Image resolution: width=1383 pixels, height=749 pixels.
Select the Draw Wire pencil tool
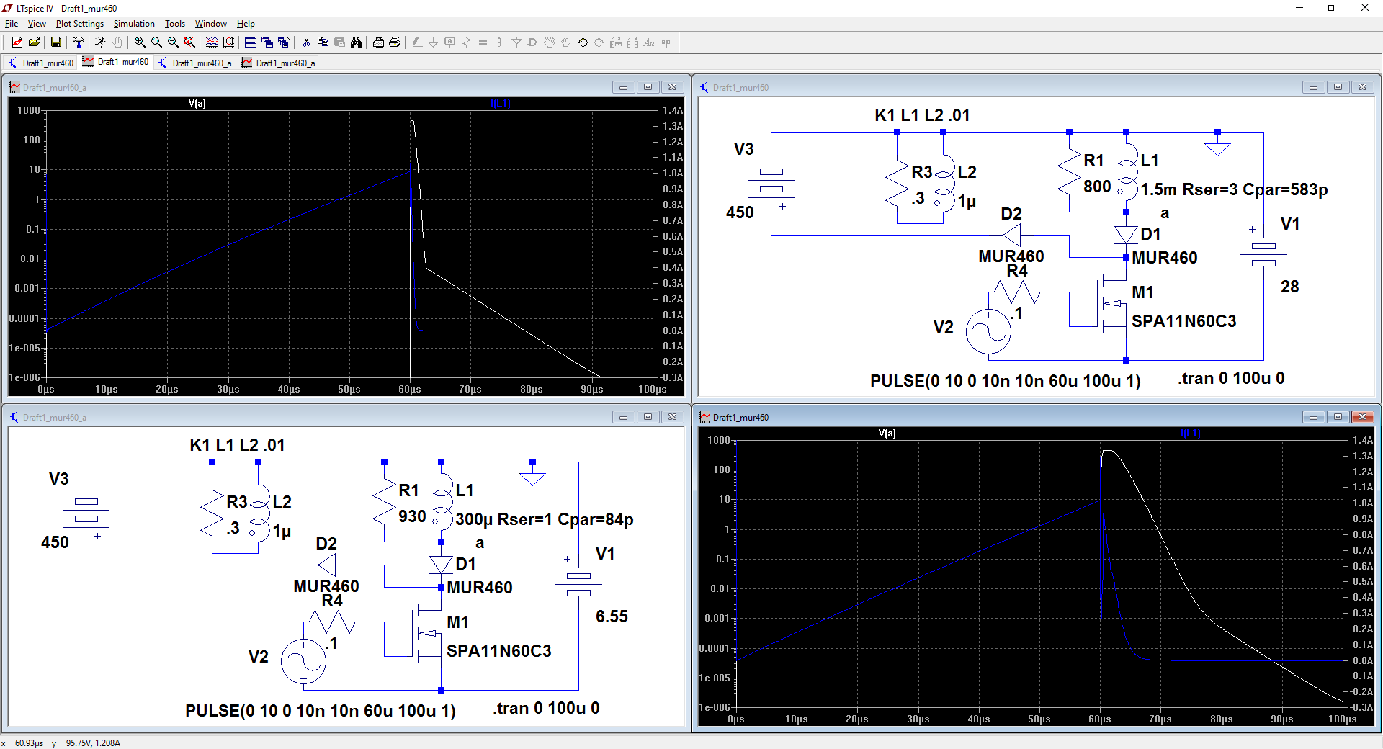417,42
